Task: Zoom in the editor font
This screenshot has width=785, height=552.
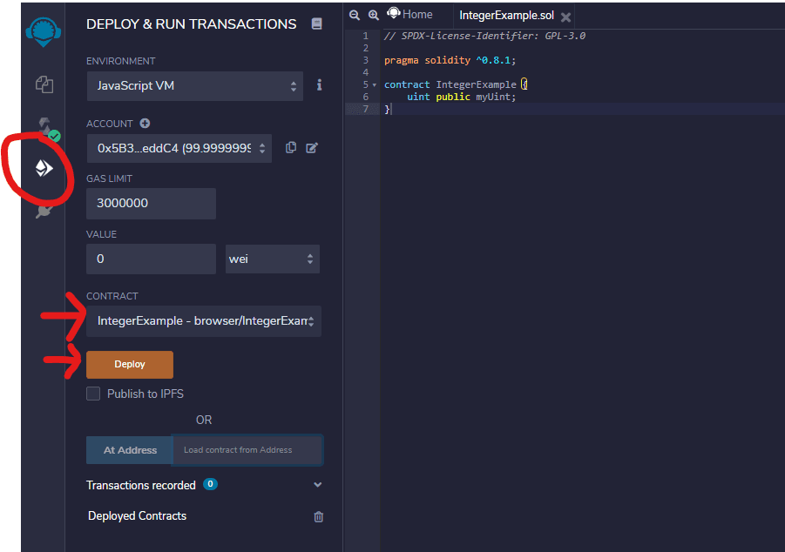Action: click(374, 15)
